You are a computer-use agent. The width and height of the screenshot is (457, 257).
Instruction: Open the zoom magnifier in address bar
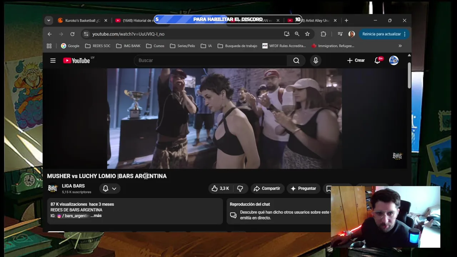[297, 34]
